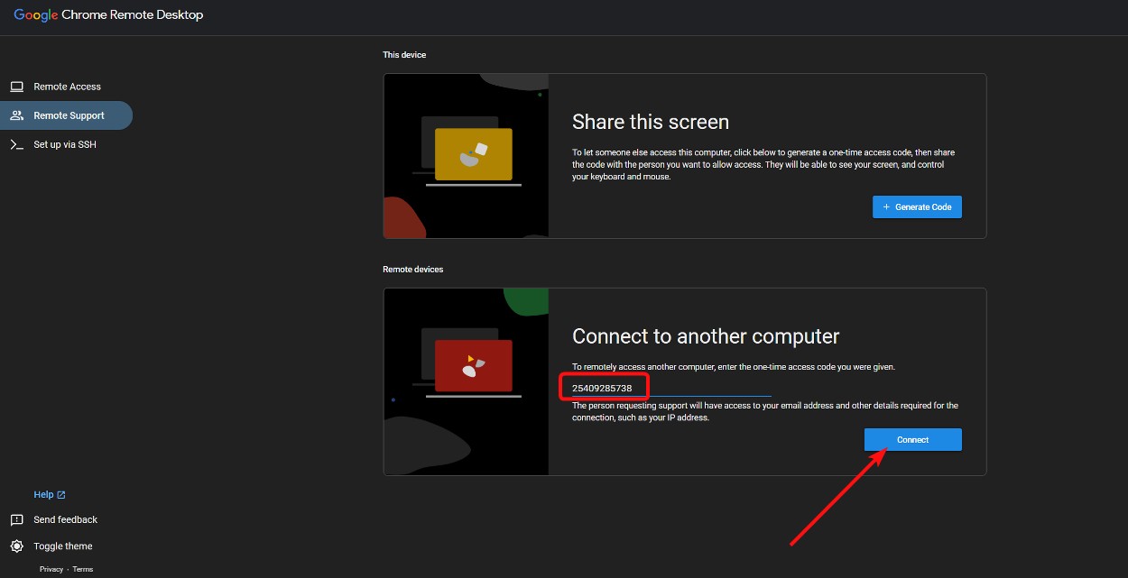Switch to the Remote Support section

click(70, 115)
